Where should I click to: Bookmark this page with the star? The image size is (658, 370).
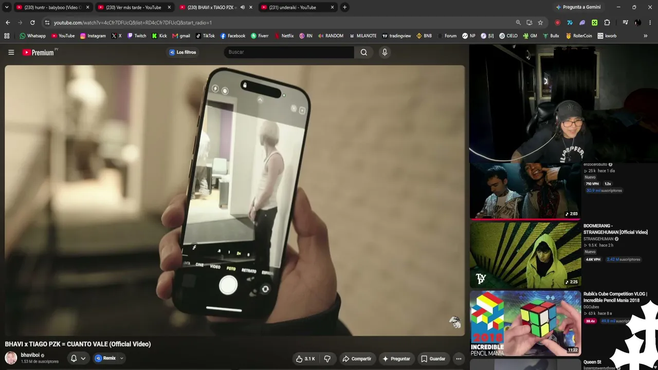pos(540,23)
